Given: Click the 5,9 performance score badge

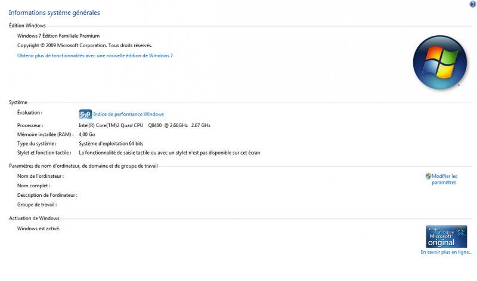Looking at the screenshot, I should click(x=85, y=114).
